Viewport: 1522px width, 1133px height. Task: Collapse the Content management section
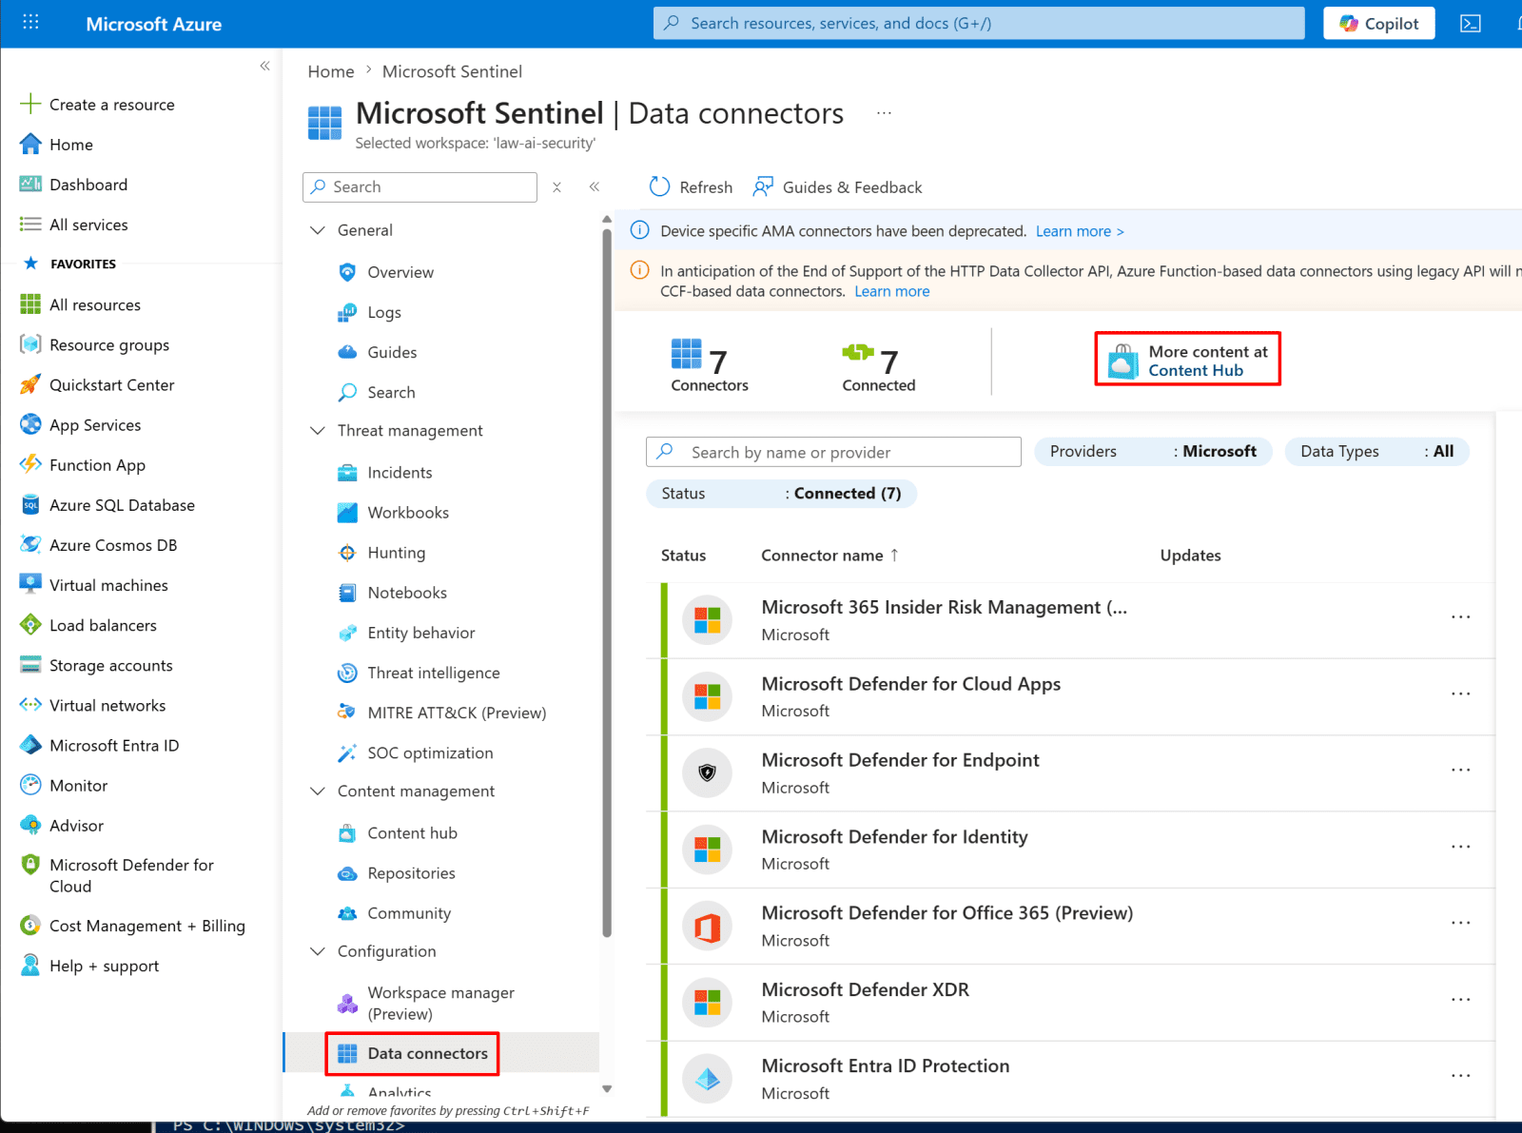(318, 791)
